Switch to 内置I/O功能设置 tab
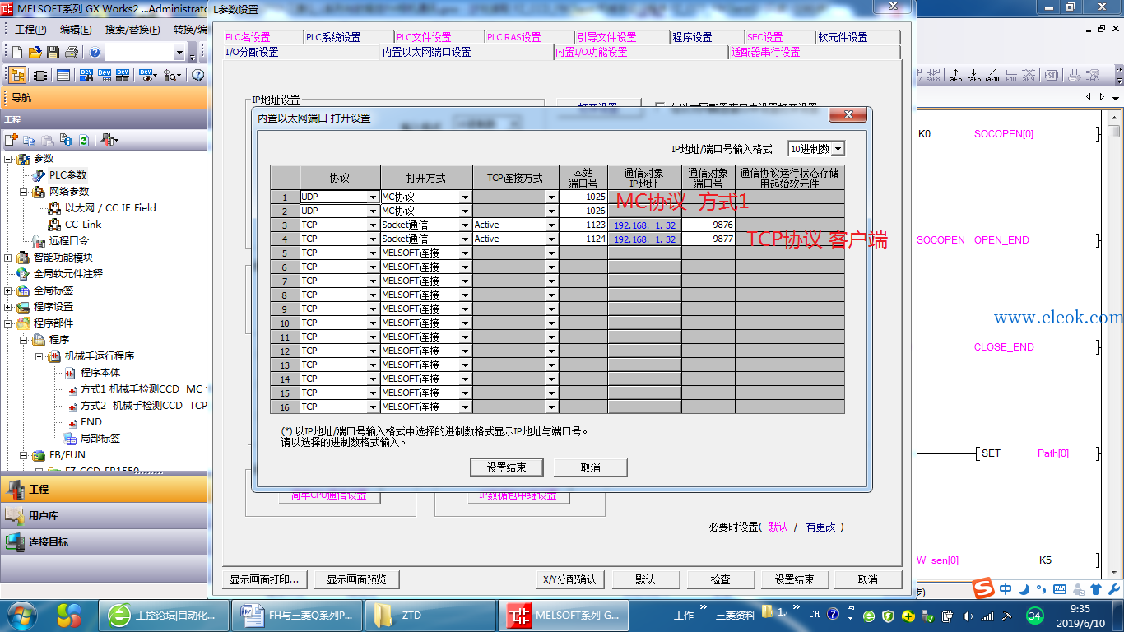 coord(591,52)
